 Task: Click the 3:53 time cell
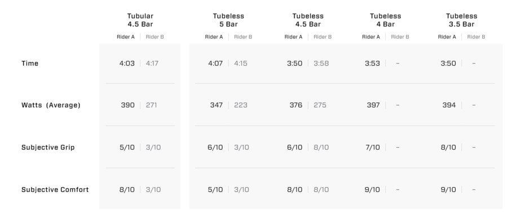[372, 63]
